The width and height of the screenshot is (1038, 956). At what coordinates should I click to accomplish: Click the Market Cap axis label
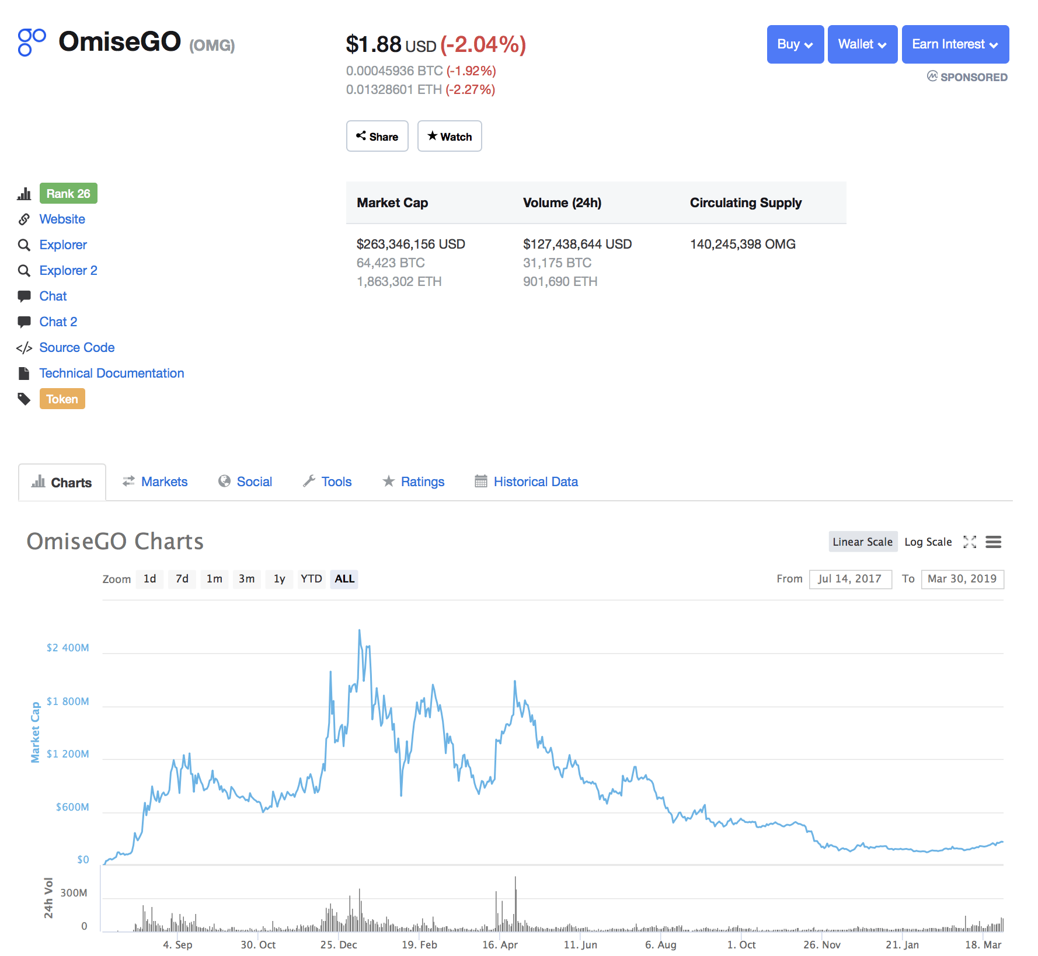point(36,732)
